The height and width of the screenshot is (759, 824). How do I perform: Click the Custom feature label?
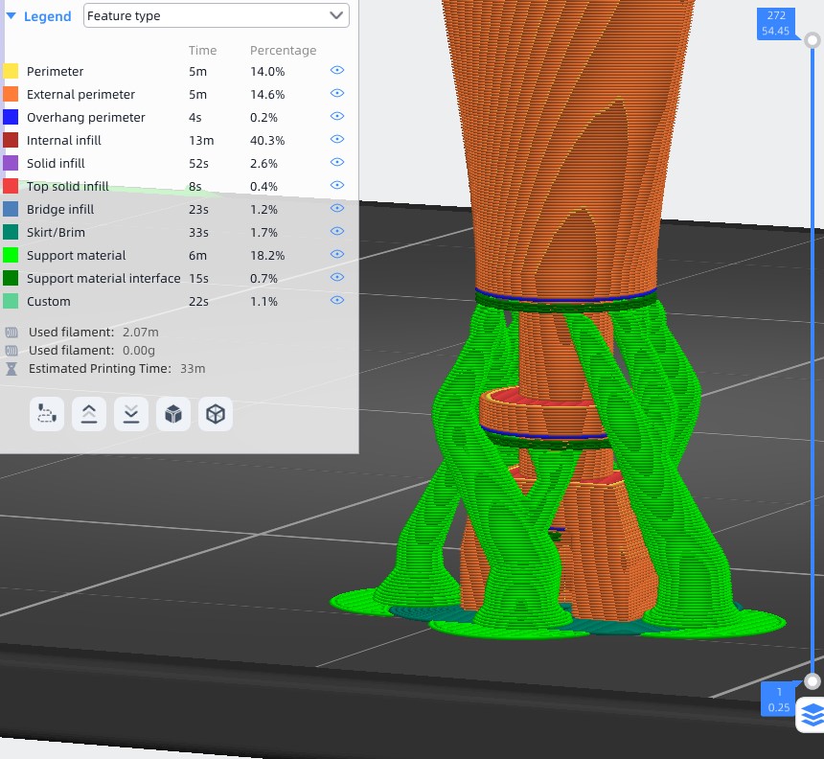click(48, 301)
